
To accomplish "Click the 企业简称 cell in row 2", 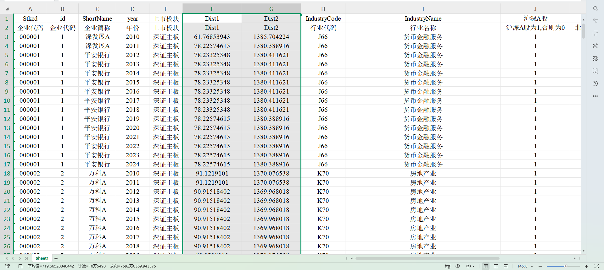I will [97, 28].
